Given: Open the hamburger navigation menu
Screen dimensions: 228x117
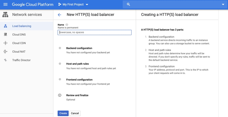Looking at the screenshot, I should (x=6, y=5).
